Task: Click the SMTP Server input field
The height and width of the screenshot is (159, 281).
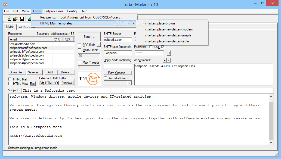Action: 118,40
